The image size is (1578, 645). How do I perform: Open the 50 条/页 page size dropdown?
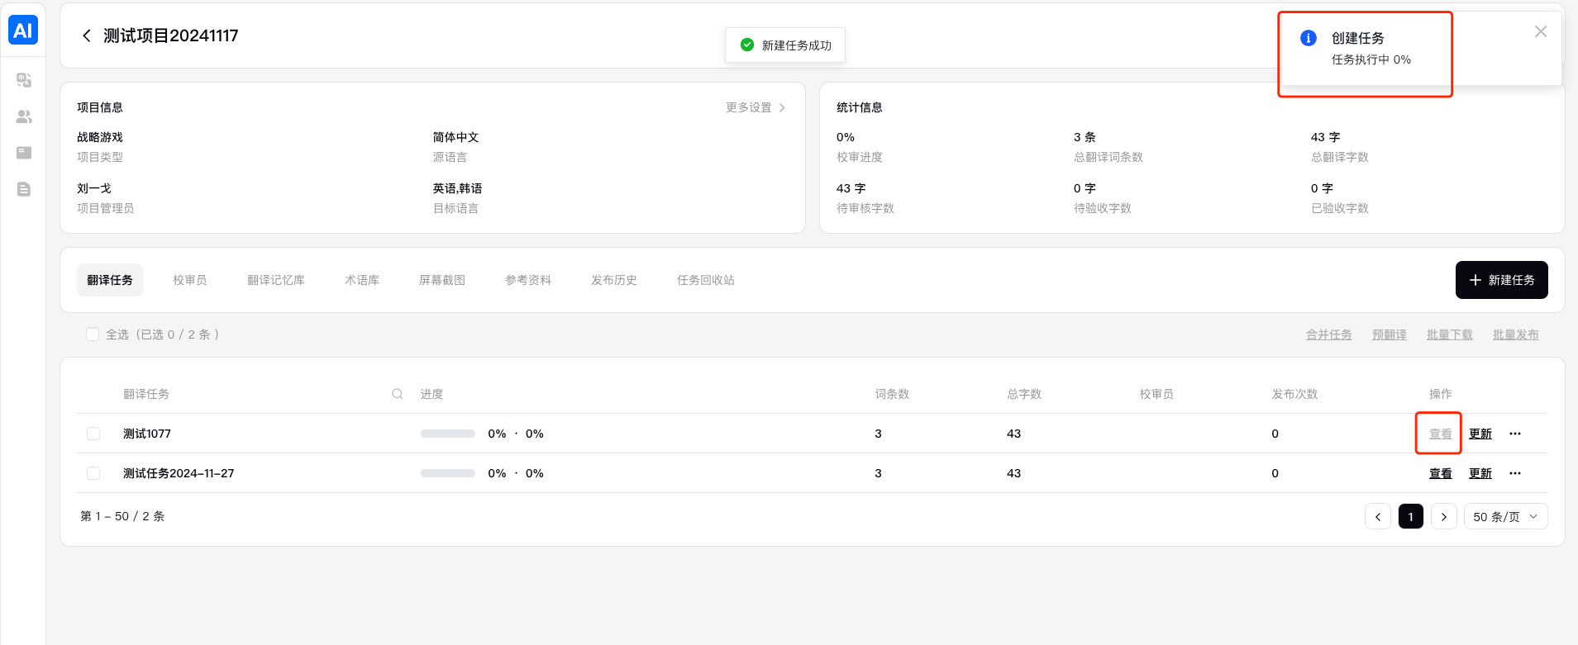(x=1505, y=516)
